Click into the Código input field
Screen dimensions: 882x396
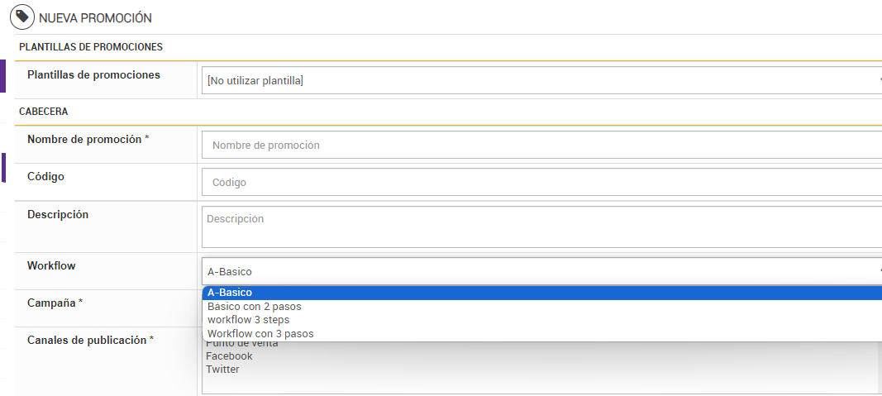tap(541, 182)
